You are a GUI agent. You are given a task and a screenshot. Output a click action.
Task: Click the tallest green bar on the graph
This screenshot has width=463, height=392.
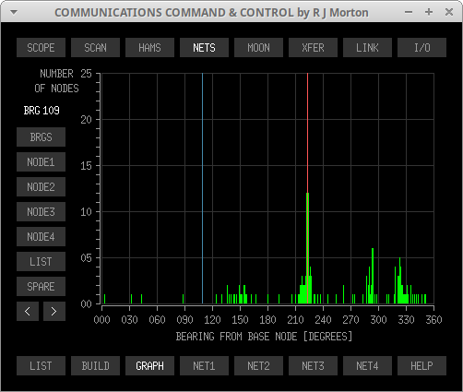[307, 248]
